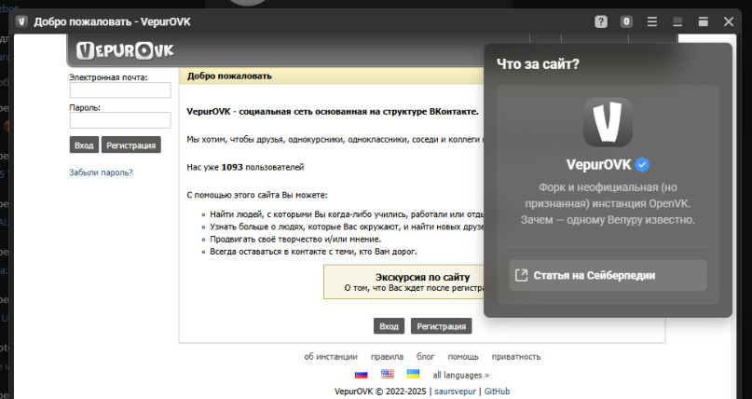Screen dimensions: 752x399
Task: Click the large VepurOVK logo in info popup
Action: coord(608,122)
